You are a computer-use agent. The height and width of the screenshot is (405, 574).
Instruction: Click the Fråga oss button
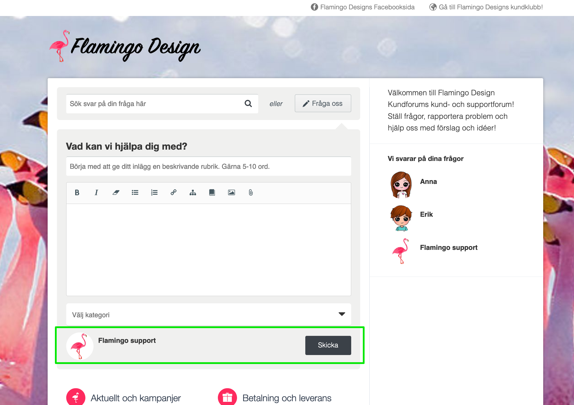(323, 103)
